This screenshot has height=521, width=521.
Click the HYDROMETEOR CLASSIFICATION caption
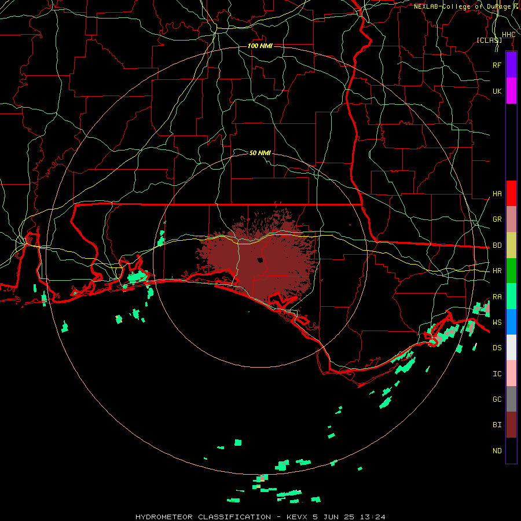click(203, 517)
